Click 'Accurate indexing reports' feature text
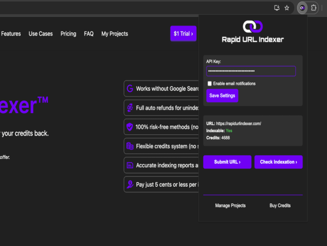The image size is (327, 246). [167, 165]
